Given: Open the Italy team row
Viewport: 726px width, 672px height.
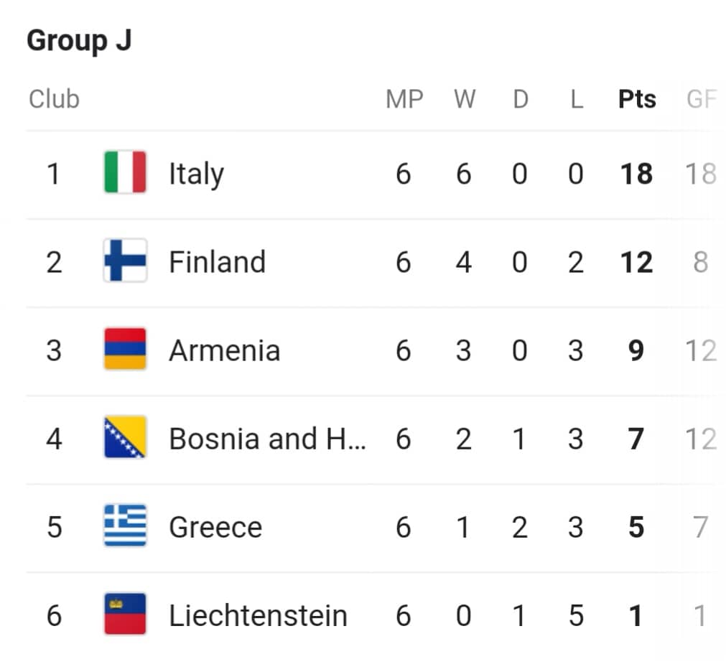Looking at the screenshot, I should 371,174.
